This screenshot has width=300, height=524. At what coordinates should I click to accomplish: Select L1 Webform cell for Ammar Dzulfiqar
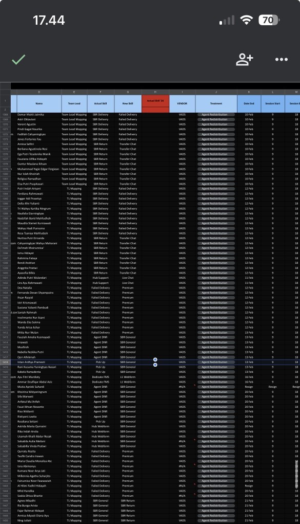[x=128, y=382]
